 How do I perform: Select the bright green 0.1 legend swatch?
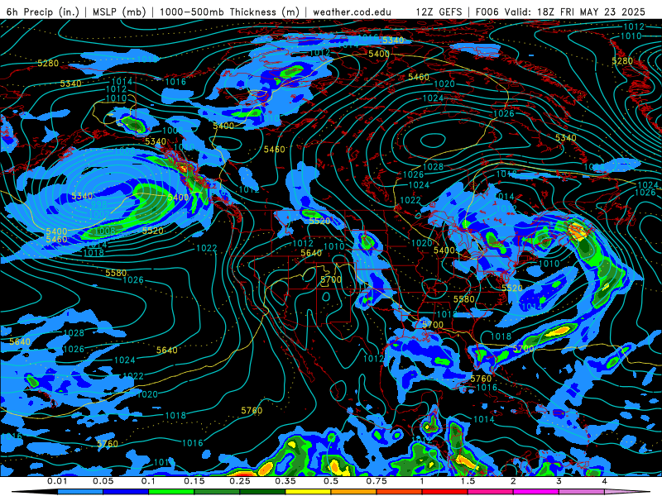(171, 492)
